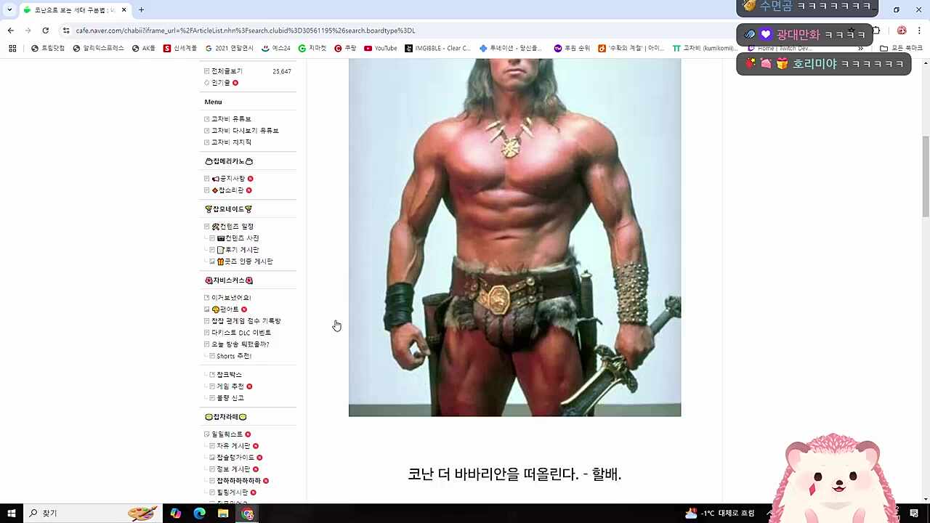Screen dimensions: 930x523
Task: Open the 지마켓 bookmark
Action: pyautogui.click(x=312, y=49)
